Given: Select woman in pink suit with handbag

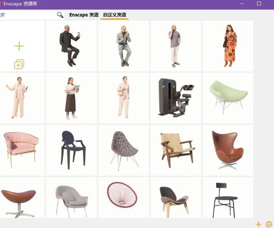Looking at the screenshot, I should [x=123, y=98].
